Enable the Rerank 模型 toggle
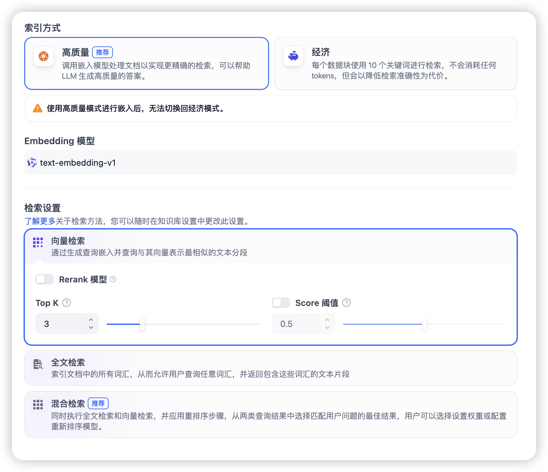548x472 pixels. (x=45, y=279)
